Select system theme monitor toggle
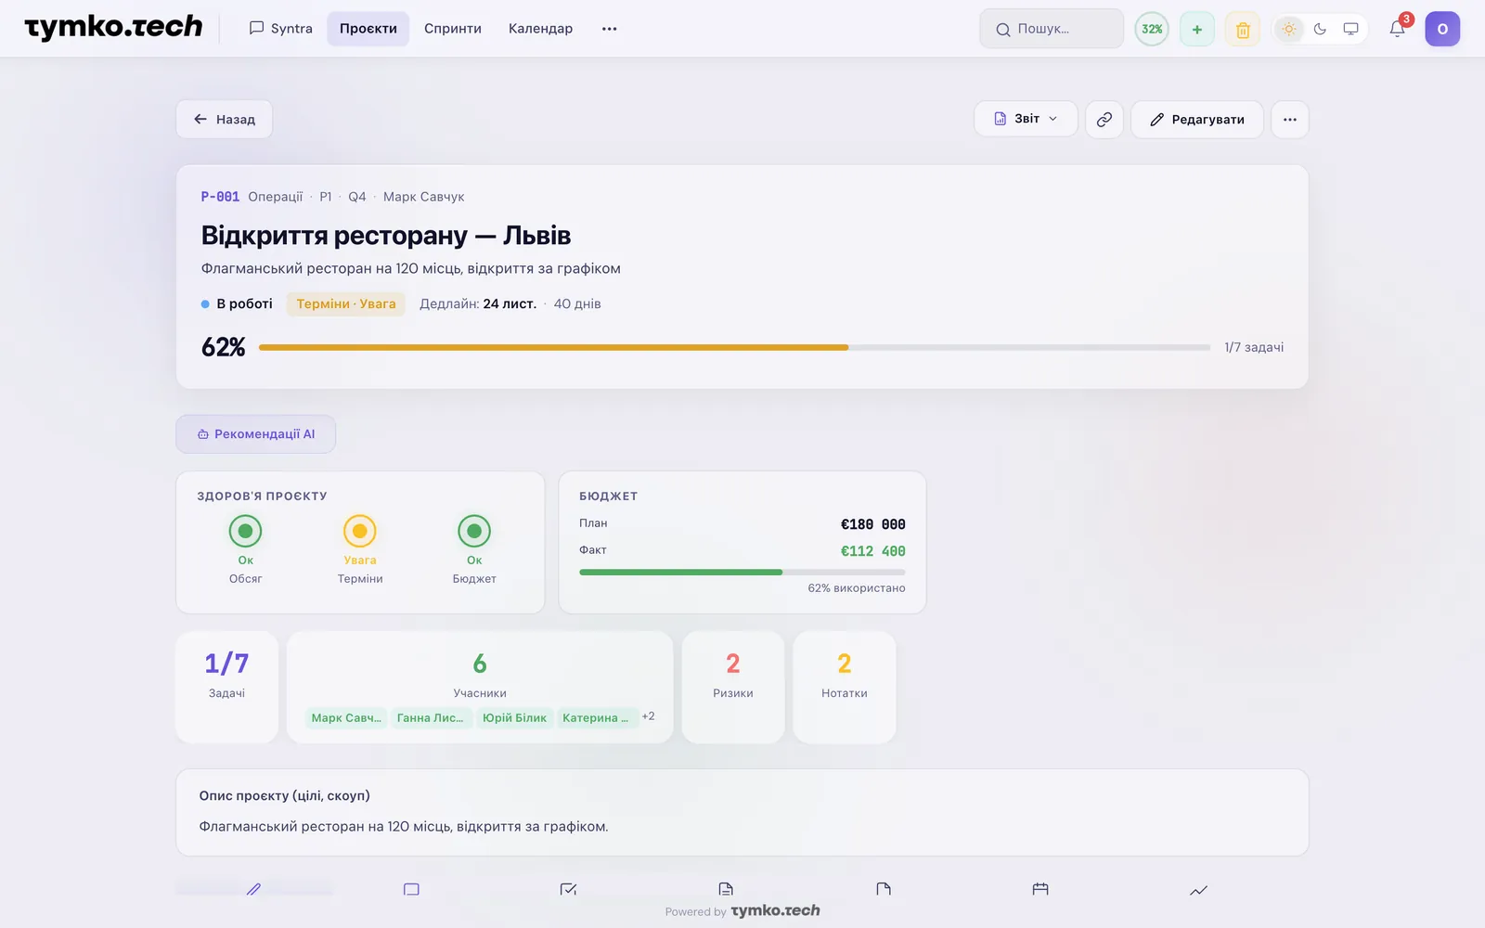Image resolution: width=1485 pixels, height=928 pixels. (x=1350, y=29)
